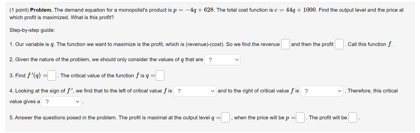
Task: Open the dropdown for allowed values of q
Action: pyautogui.click(x=222, y=60)
